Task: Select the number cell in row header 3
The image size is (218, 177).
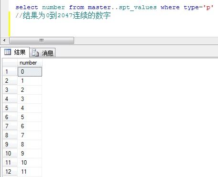Action: 30,90
